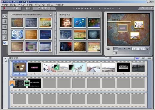Open the 설정(S) menu

50,5
